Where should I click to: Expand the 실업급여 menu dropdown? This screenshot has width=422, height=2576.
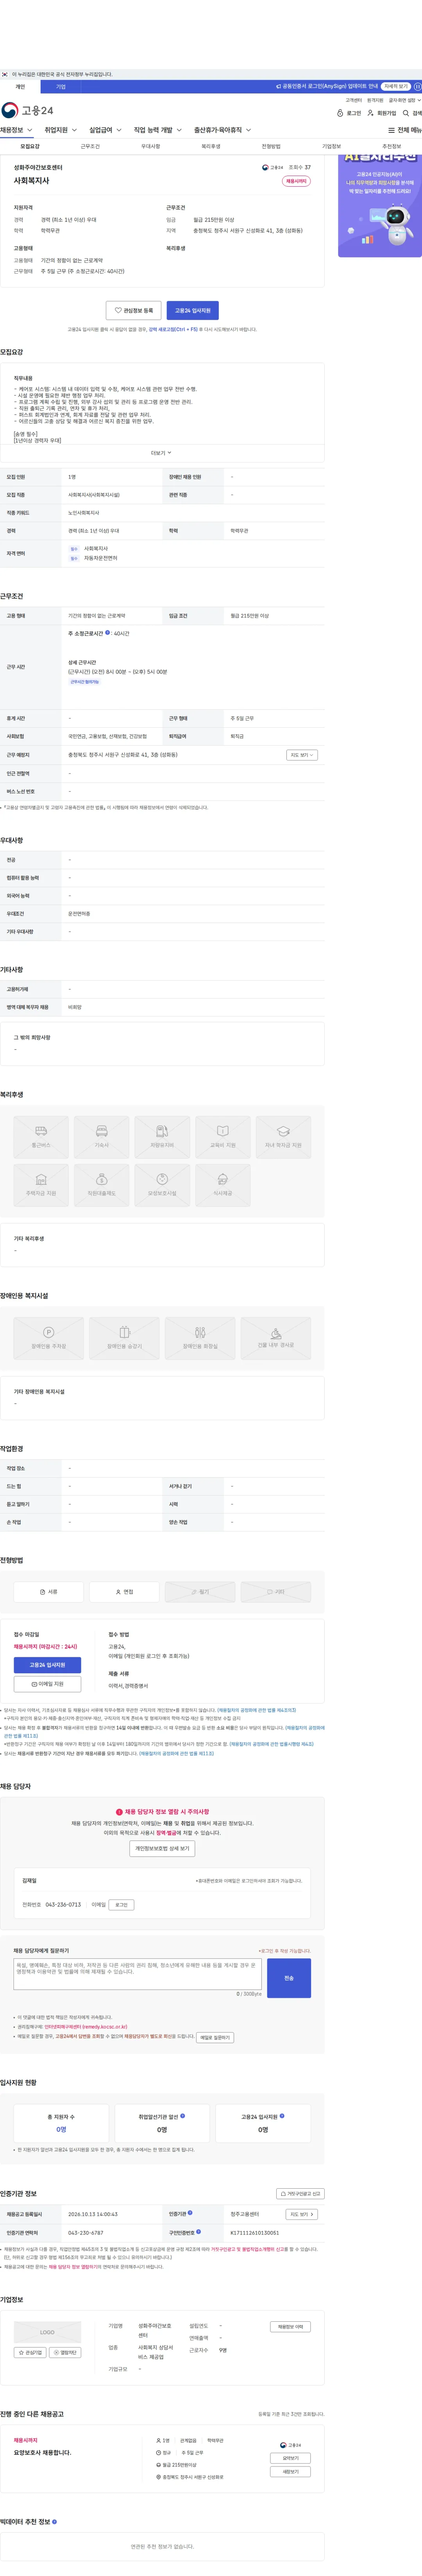tap(104, 130)
